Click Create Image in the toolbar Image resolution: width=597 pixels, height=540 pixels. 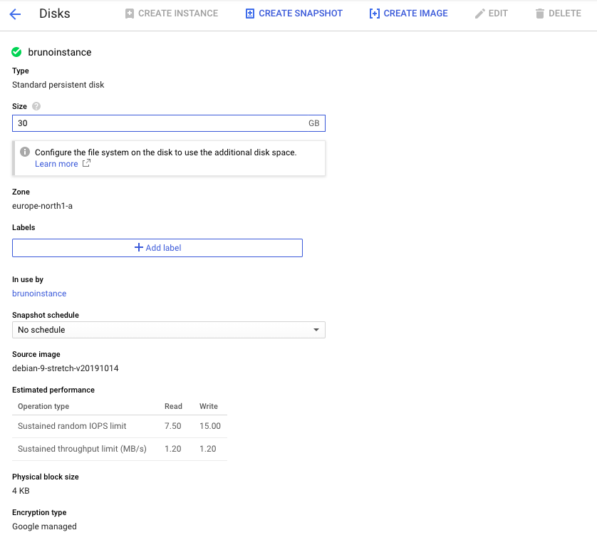pyautogui.click(x=408, y=14)
